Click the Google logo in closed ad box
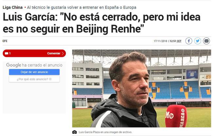The width and height of the screenshot is (213, 136). point(13,65)
